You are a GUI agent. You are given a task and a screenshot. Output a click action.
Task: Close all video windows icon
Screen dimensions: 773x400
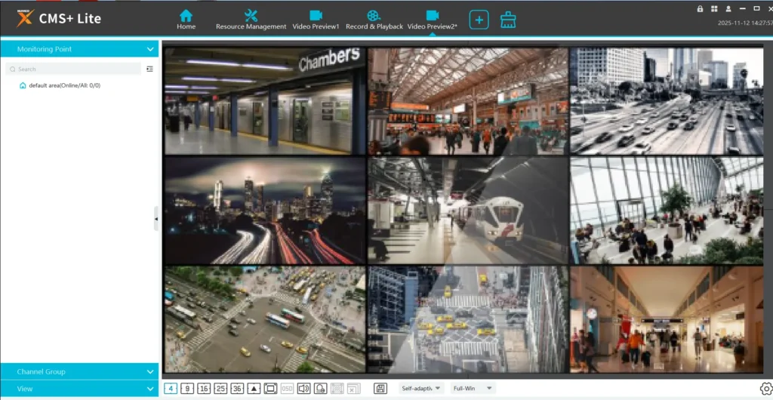pyautogui.click(x=353, y=389)
